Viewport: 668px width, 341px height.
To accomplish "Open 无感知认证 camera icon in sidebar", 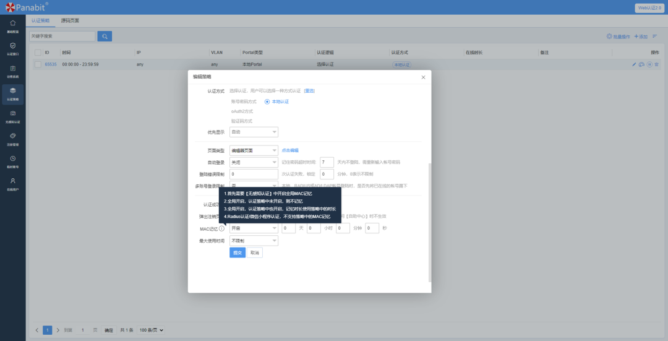I will (13, 113).
